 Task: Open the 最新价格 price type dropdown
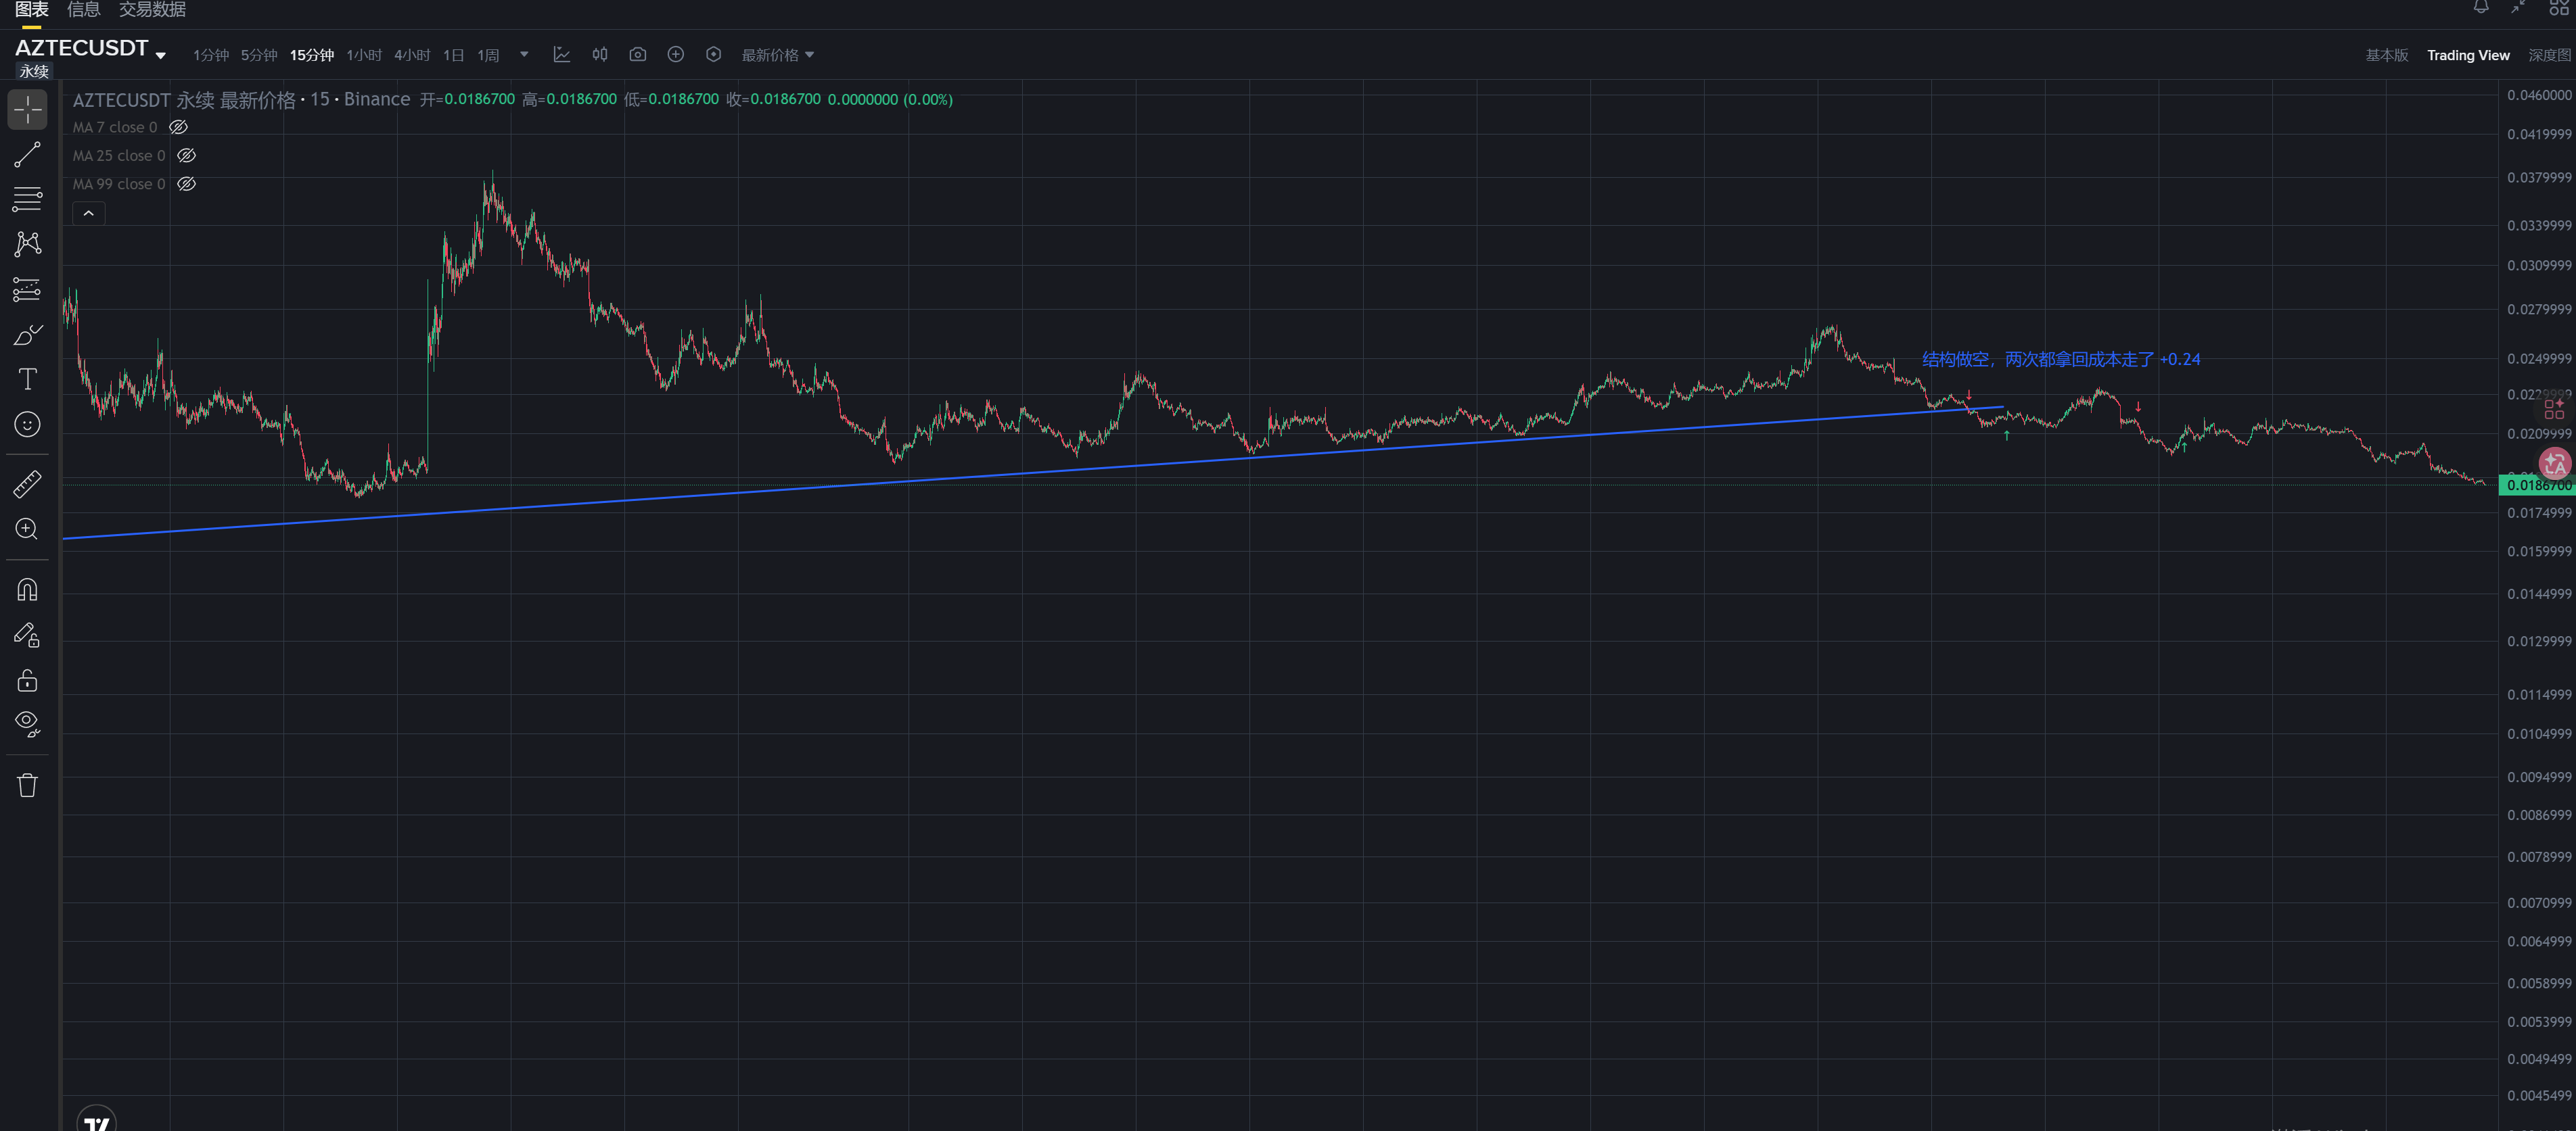tap(777, 55)
